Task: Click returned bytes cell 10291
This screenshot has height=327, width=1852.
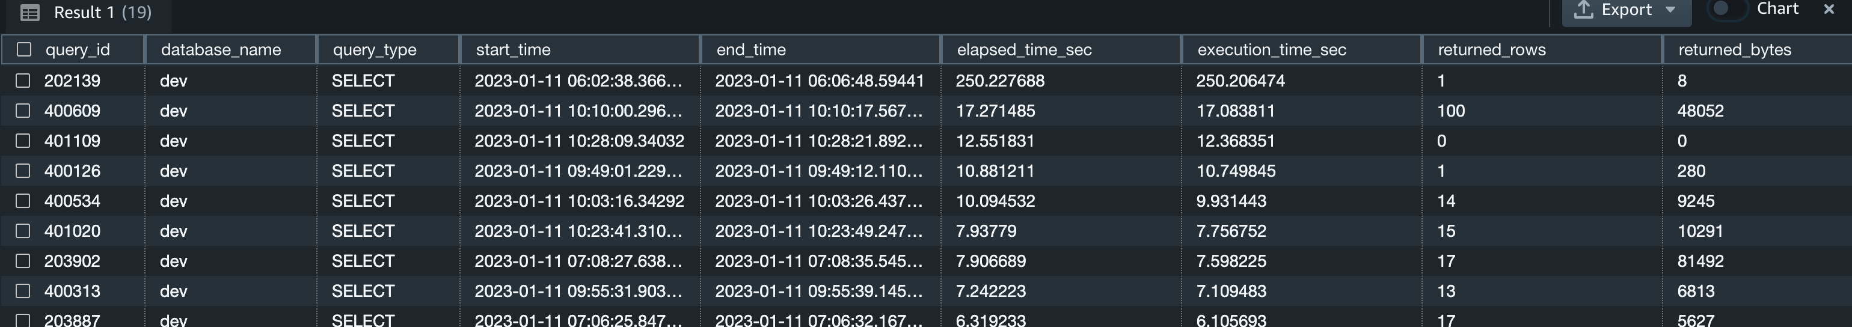Action: click(x=1700, y=231)
